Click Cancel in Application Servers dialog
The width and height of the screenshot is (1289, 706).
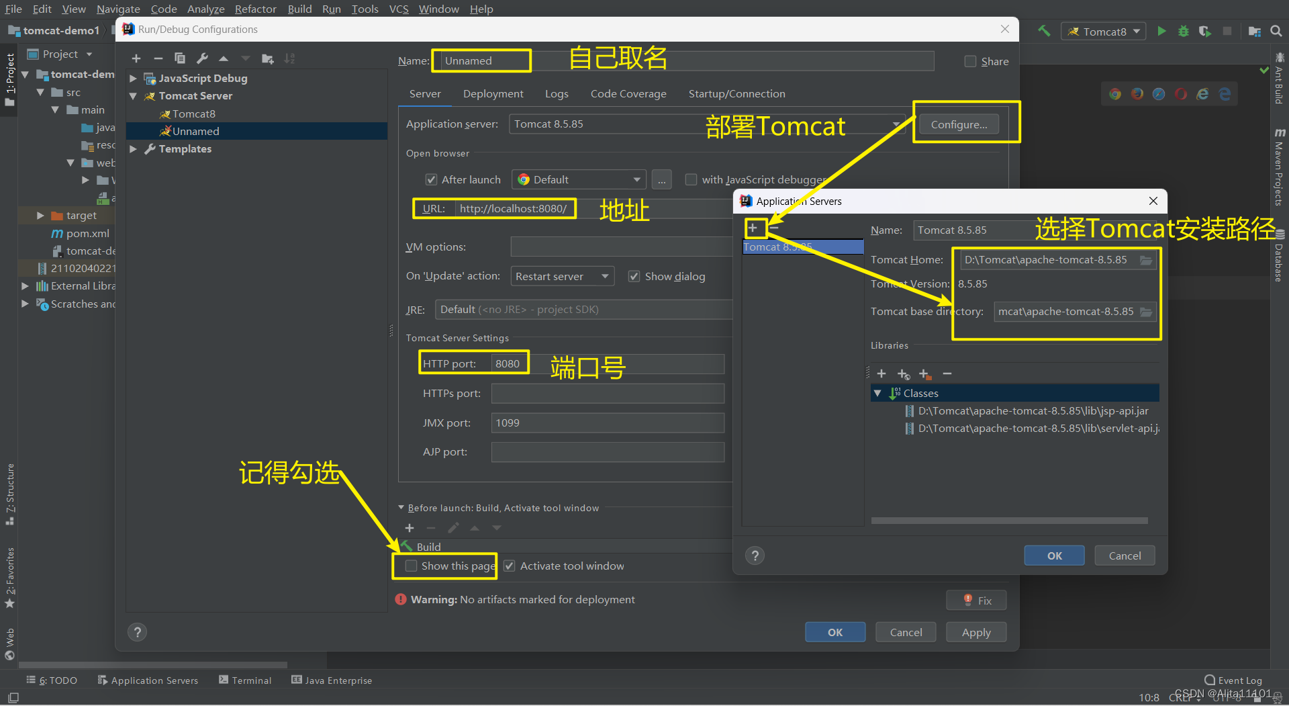coord(1125,556)
